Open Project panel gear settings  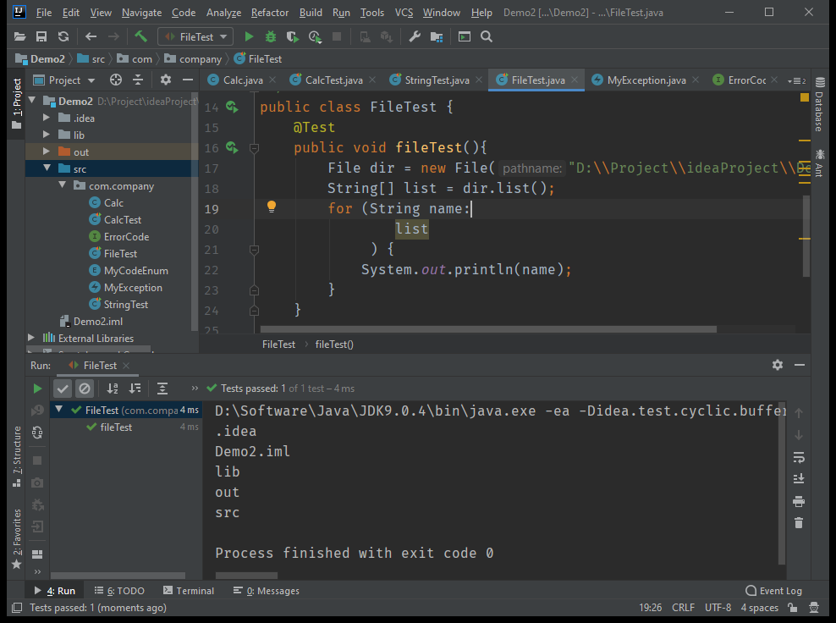coord(166,80)
